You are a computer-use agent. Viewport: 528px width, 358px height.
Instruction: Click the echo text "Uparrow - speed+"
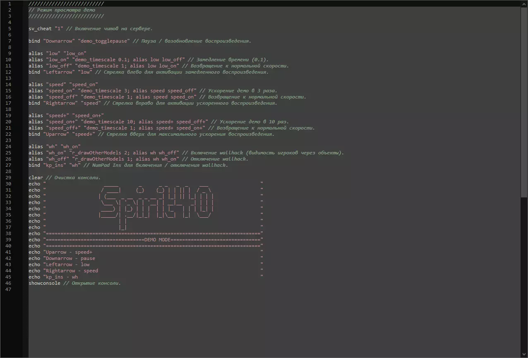[x=69, y=252]
